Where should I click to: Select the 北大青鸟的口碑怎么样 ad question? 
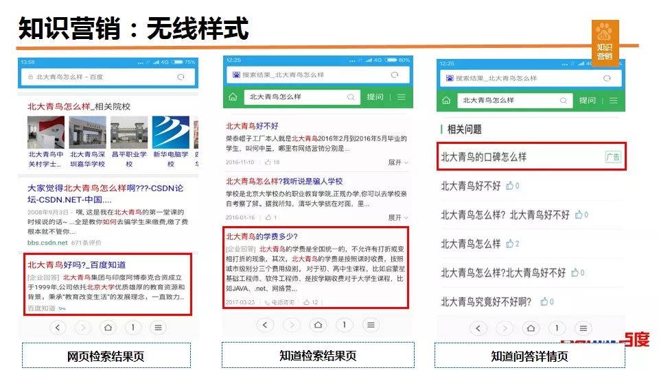point(484,157)
